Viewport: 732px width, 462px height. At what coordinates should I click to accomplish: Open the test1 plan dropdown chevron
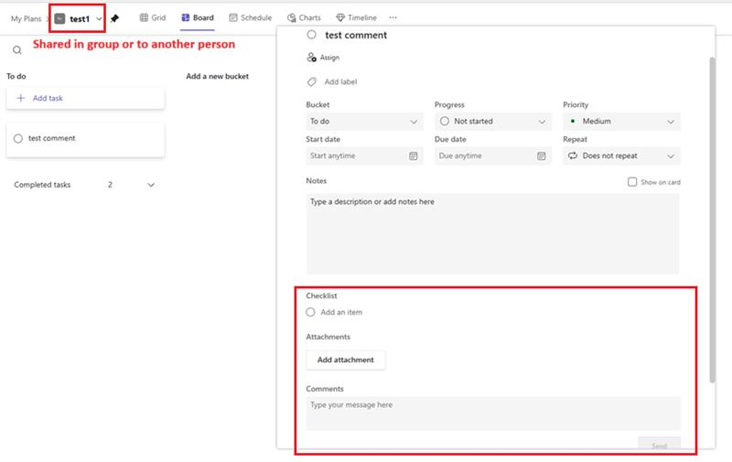[99, 19]
